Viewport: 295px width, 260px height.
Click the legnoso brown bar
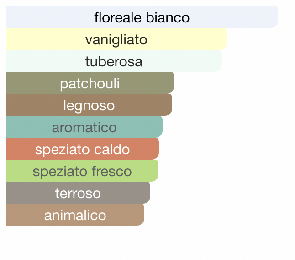click(x=89, y=105)
